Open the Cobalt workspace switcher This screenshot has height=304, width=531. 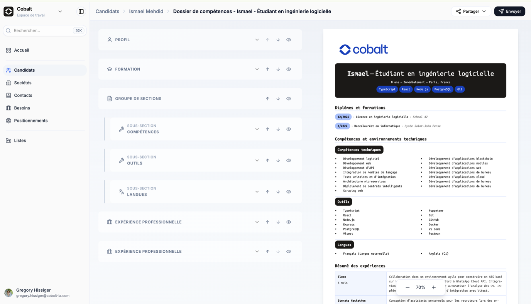pyautogui.click(x=60, y=12)
